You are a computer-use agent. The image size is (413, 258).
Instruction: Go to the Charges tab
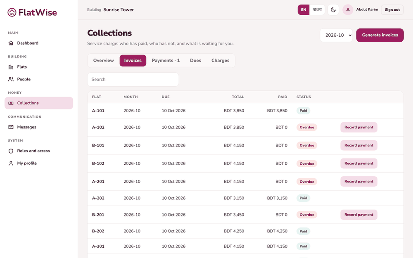(220, 61)
